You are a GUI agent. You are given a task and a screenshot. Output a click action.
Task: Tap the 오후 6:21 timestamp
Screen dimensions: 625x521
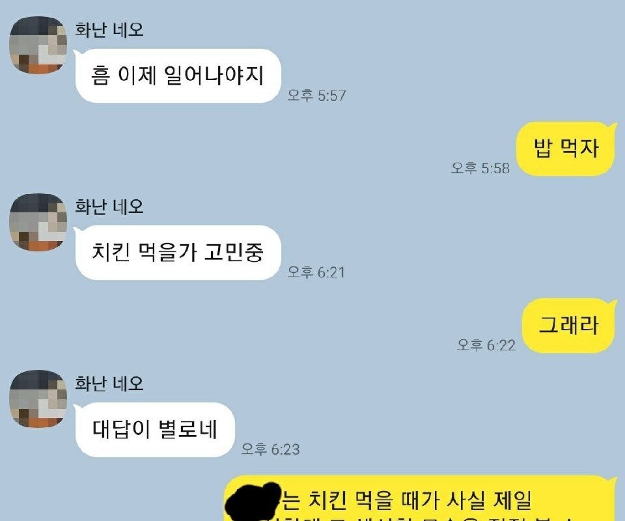[316, 272]
